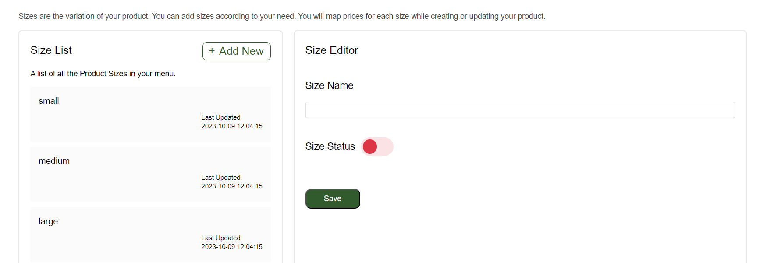Click the Size Status label text
This screenshot has height=263, width=763.
(x=330, y=146)
